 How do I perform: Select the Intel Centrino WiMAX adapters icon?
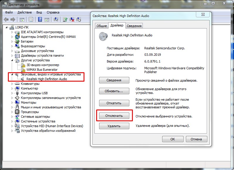click(17, 37)
